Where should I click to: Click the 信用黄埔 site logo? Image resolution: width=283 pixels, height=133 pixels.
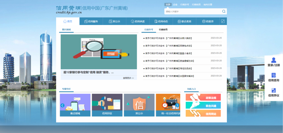(68, 8)
